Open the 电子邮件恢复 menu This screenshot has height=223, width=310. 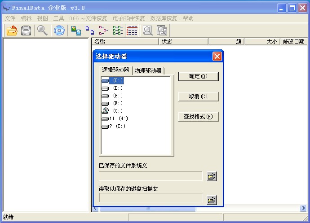pos(128,18)
